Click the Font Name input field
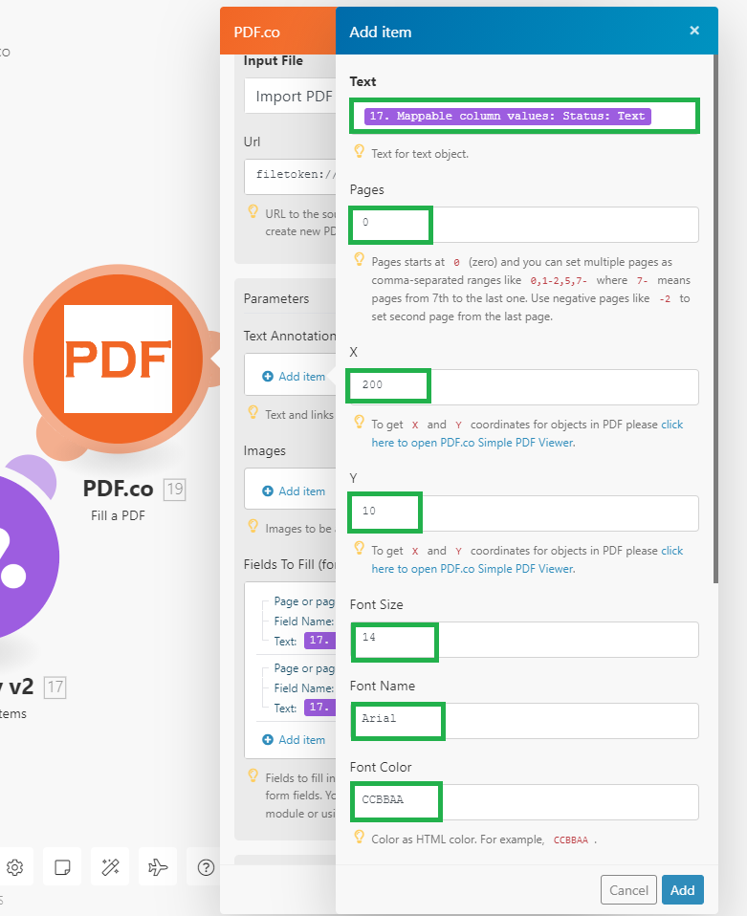This screenshot has height=916, width=747. click(x=524, y=720)
